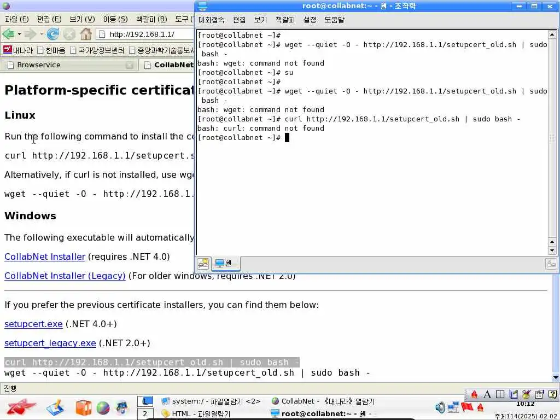Stop page loading in the browser

[69, 34]
